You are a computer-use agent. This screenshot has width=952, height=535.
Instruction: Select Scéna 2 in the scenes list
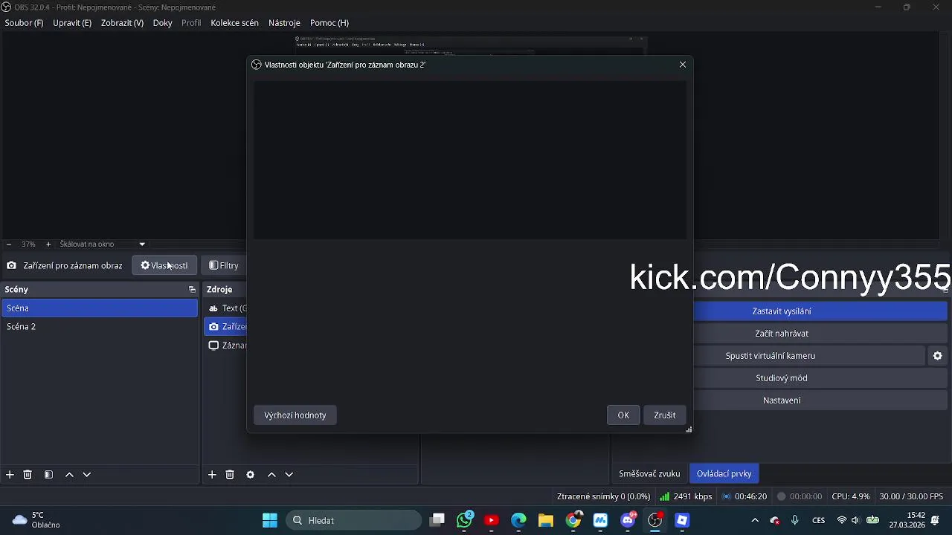(x=100, y=327)
